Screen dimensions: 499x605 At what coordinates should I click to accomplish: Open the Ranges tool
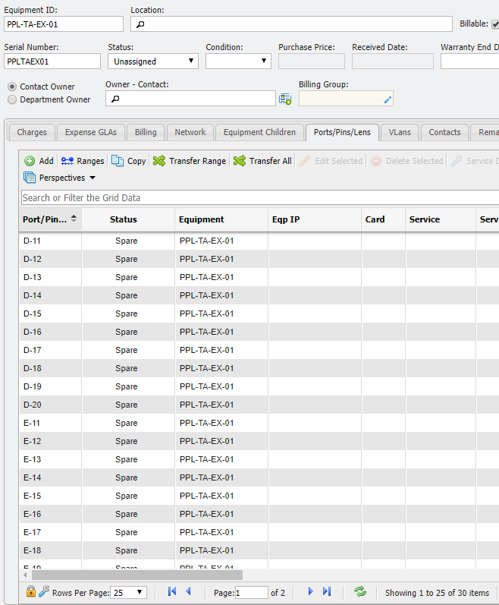(x=83, y=161)
